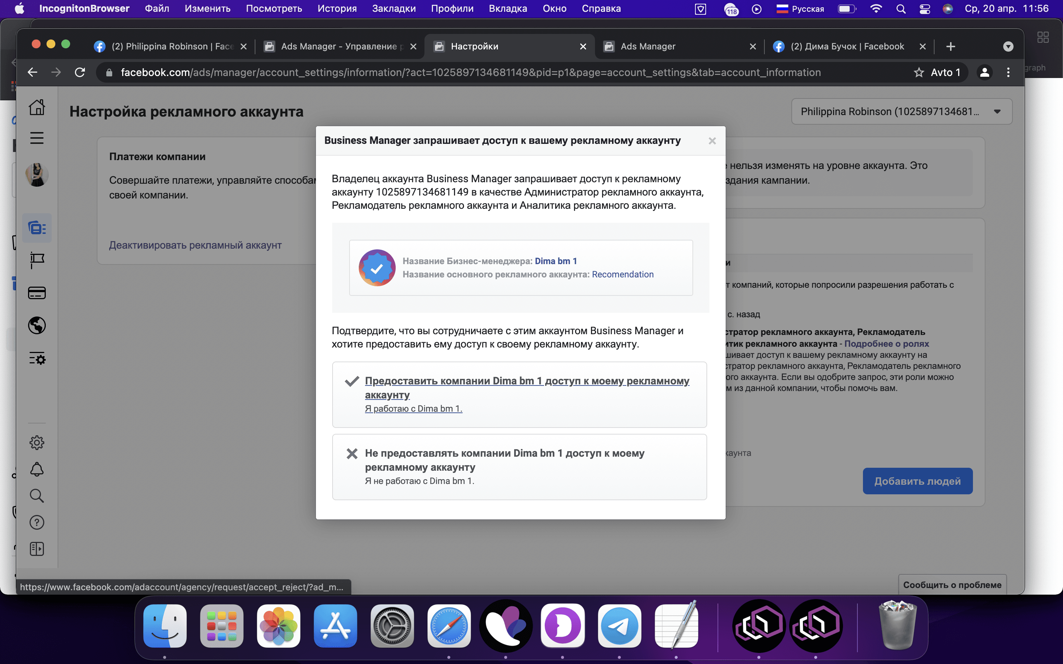Image resolution: width=1063 pixels, height=664 pixels.
Task: Open the gear settings icon in sidebar
Action: 37,443
